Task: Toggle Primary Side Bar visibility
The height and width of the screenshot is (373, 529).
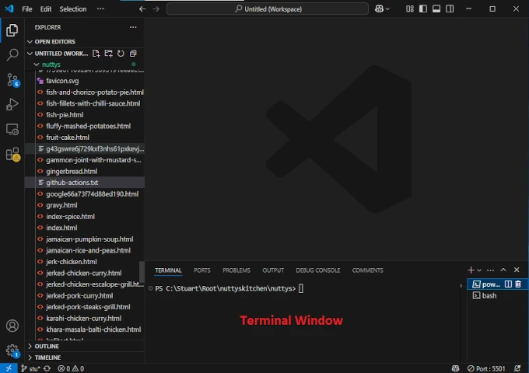Action: tap(423, 9)
